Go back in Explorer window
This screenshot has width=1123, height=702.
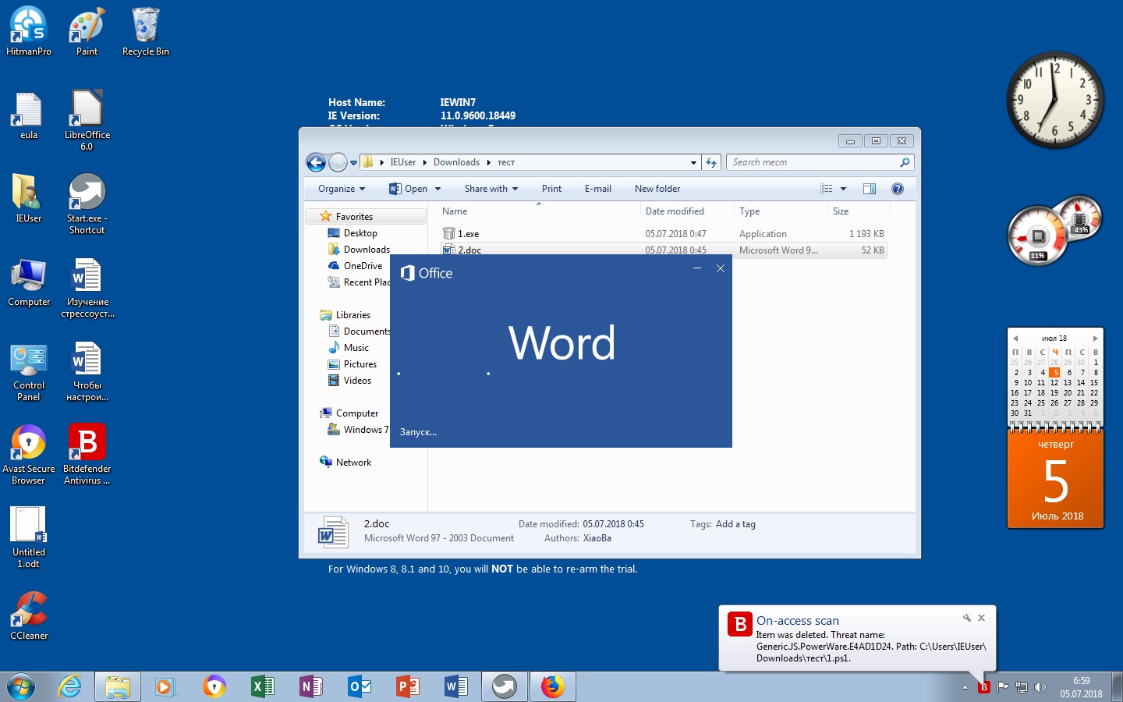click(x=316, y=162)
